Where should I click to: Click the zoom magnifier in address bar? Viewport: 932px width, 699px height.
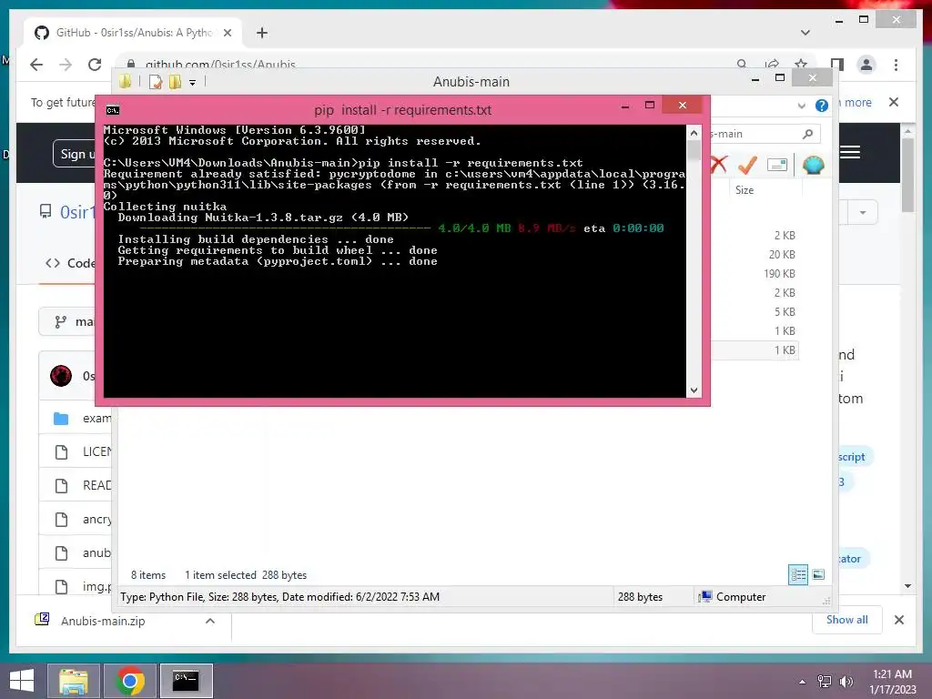click(742, 65)
